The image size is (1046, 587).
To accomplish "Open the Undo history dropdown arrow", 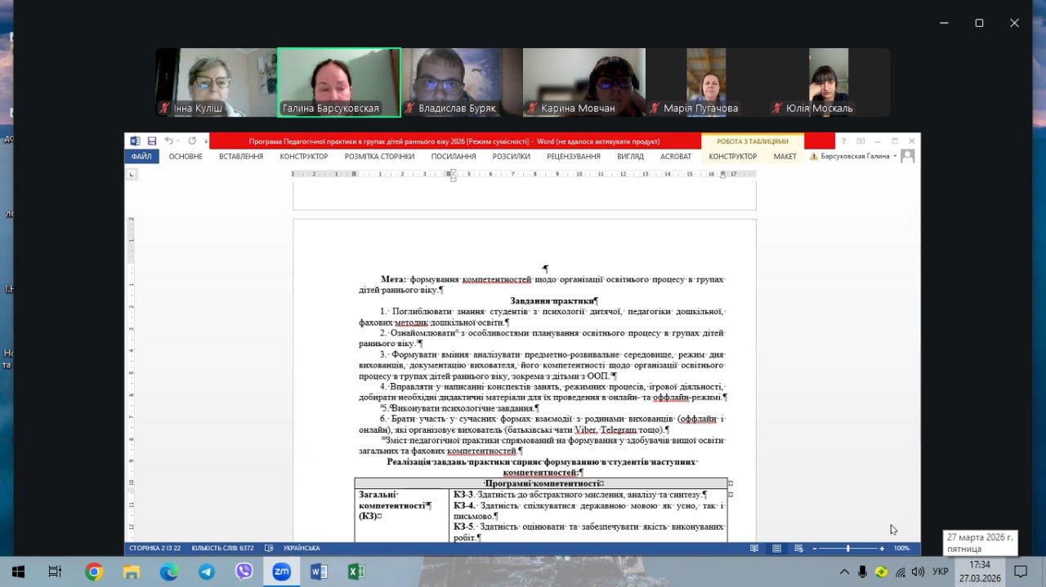I will click(x=180, y=141).
